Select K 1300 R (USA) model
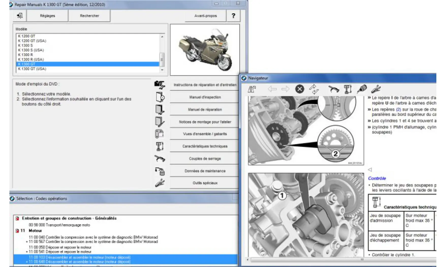This screenshot has height=267, width=446. [88, 59]
